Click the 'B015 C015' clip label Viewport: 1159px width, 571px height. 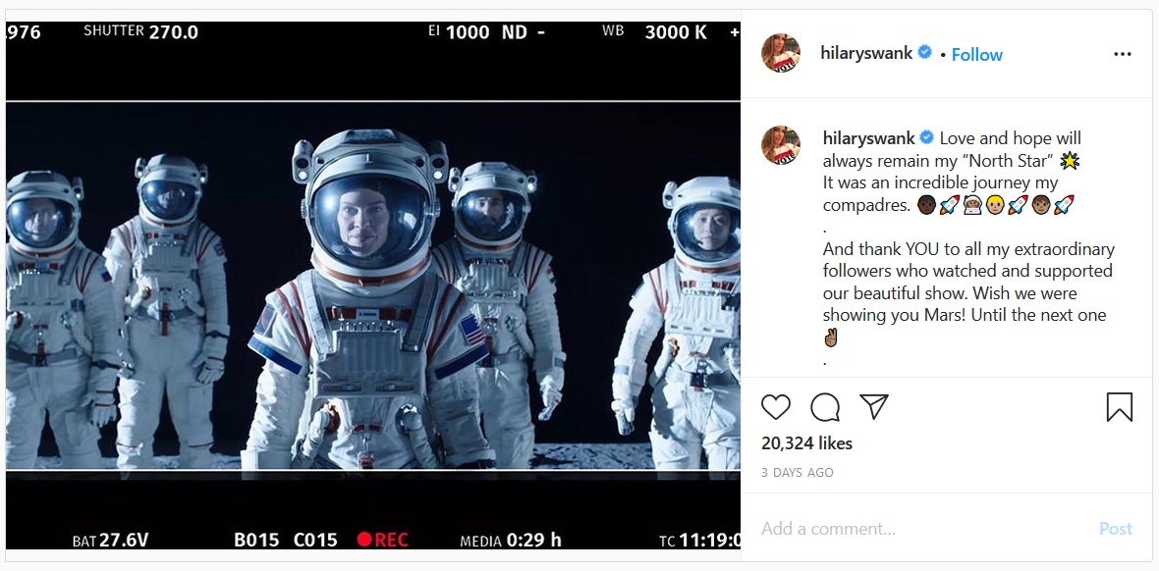(x=285, y=540)
